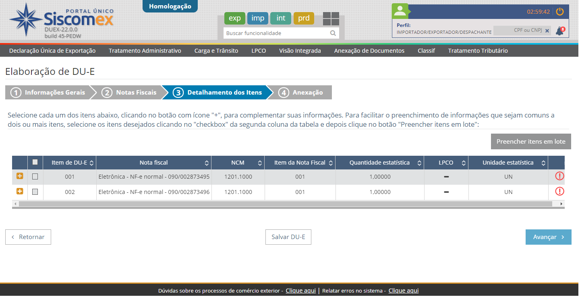
Task: Expand item 002 with the plus button
Action: coord(19,192)
